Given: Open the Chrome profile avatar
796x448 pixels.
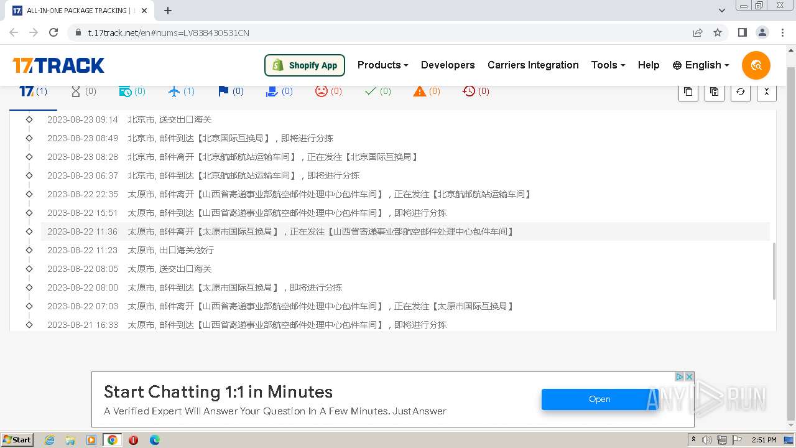Looking at the screenshot, I should point(762,32).
